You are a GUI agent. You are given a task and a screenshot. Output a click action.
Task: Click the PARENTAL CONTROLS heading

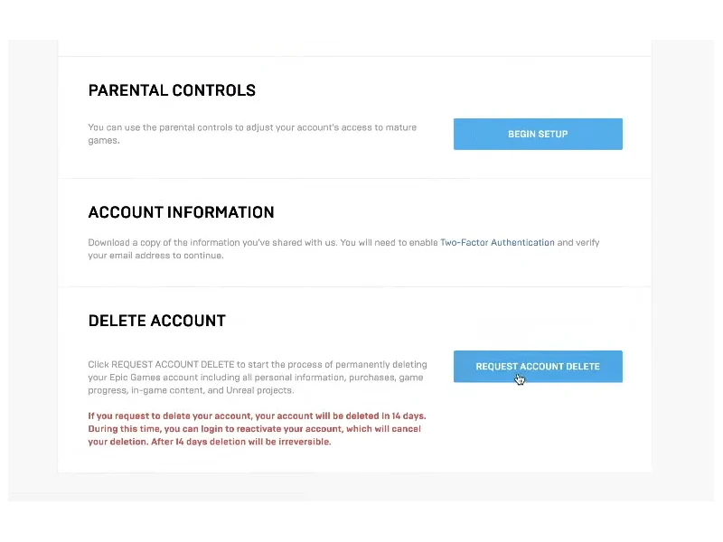172,90
